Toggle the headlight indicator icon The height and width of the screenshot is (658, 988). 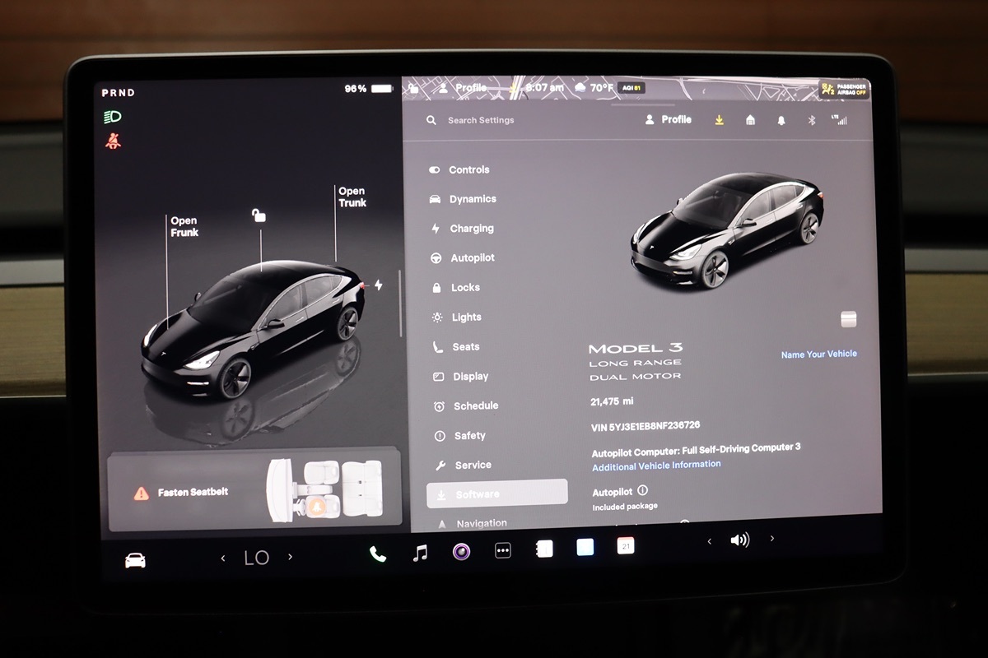[x=113, y=117]
